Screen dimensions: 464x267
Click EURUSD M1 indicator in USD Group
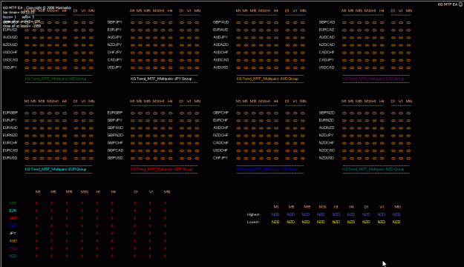coord(27,30)
